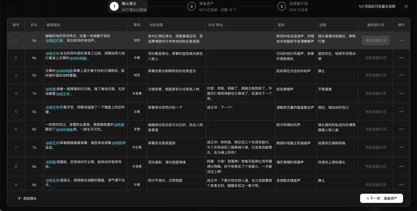The image size is (417, 211).
Task: Click the 全景 shot-size cell of shot 6
Action: 137,129
